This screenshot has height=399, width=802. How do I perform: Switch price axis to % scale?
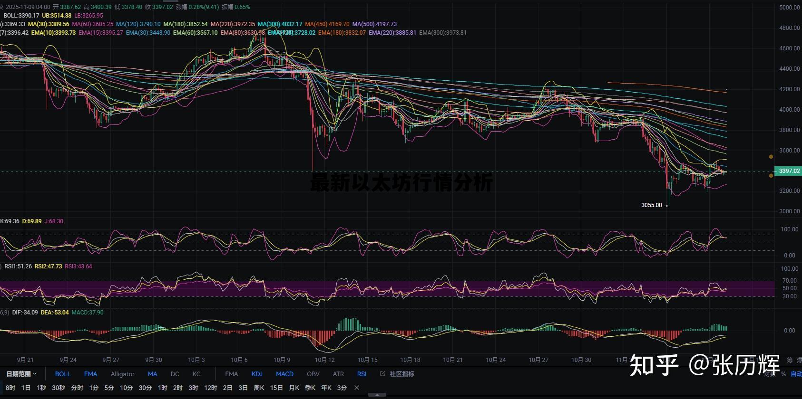click(783, 374)
